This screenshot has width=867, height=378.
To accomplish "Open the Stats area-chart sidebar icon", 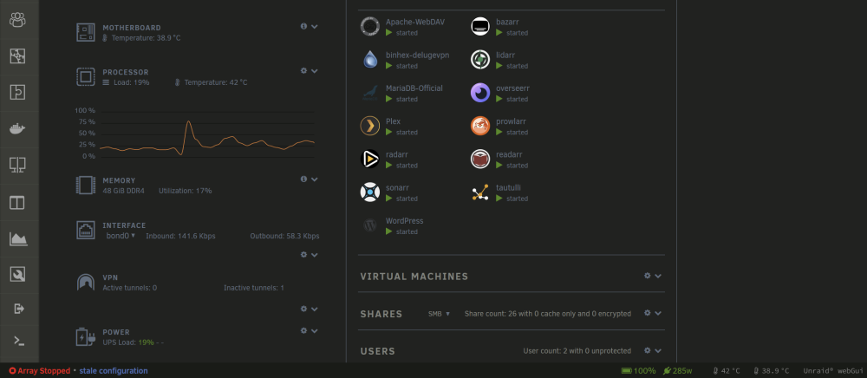I will coord(17,238).
